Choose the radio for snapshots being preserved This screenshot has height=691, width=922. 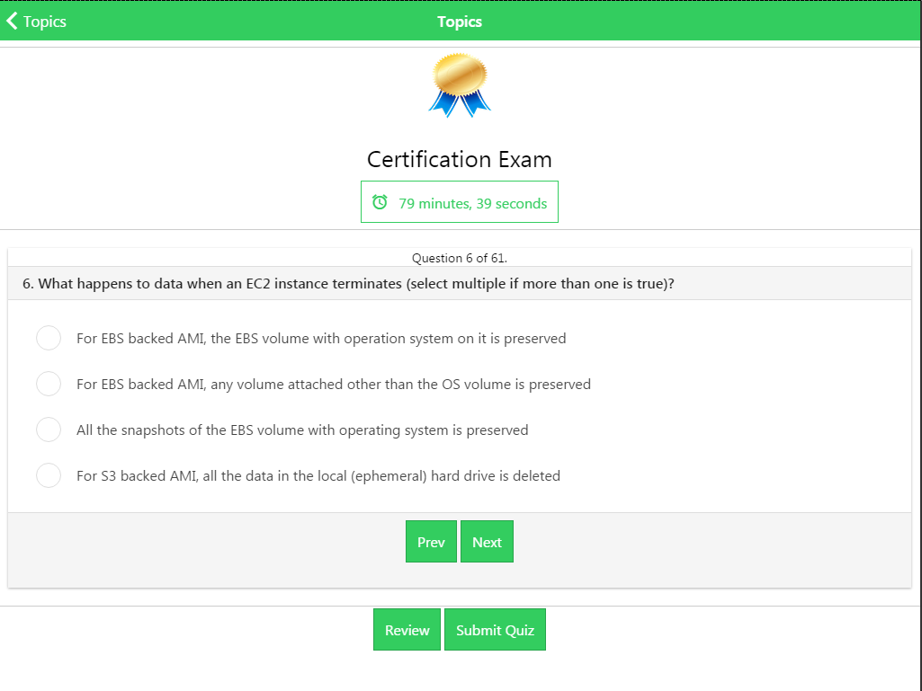pyautogui.click(x=49, y=430)
